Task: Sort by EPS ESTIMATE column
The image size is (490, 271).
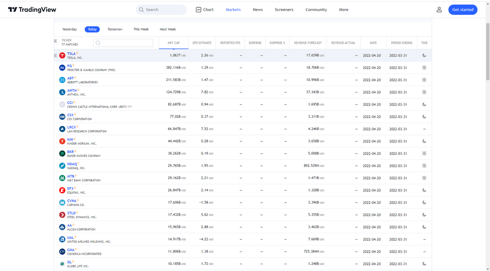Action: click(202, 43)
